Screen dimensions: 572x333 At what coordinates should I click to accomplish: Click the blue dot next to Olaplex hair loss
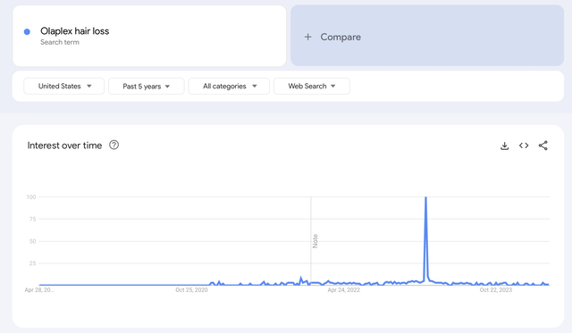pos(27,32)
